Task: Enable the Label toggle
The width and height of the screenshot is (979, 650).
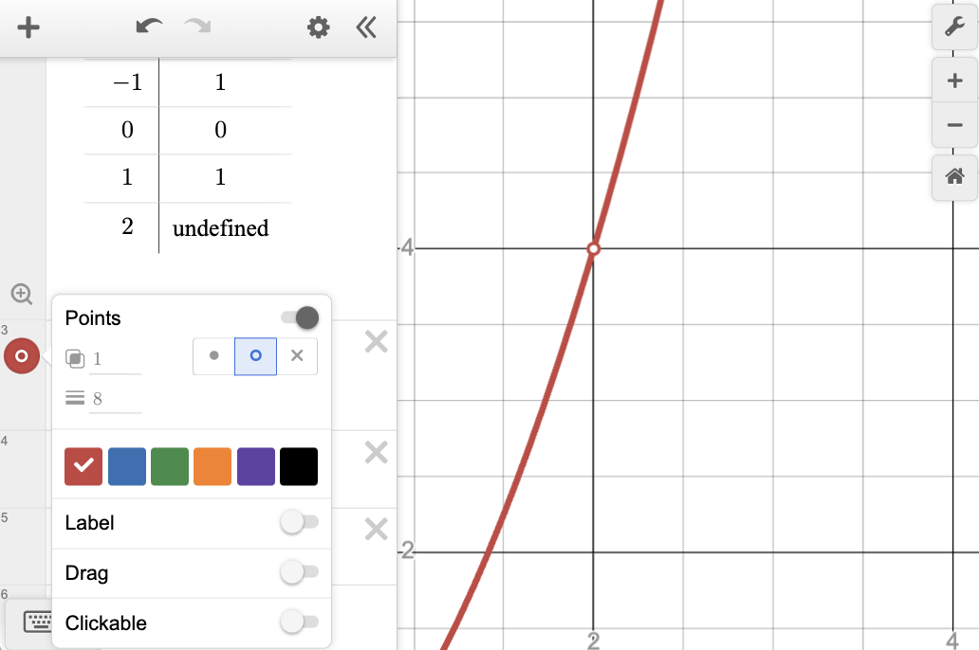Action: [299, 522]
